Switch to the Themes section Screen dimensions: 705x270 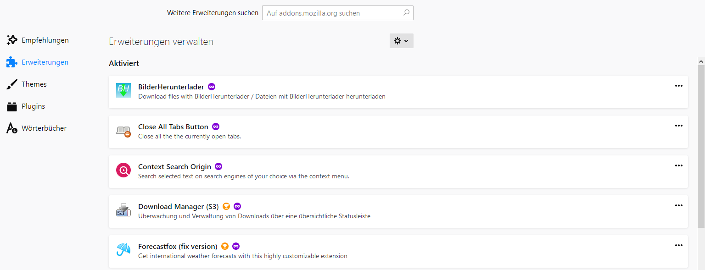pos(34,84)
